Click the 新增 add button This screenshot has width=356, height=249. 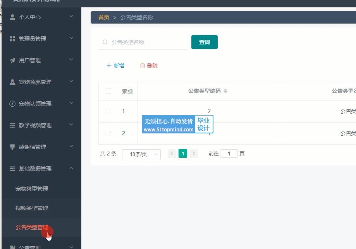(115, 66)
